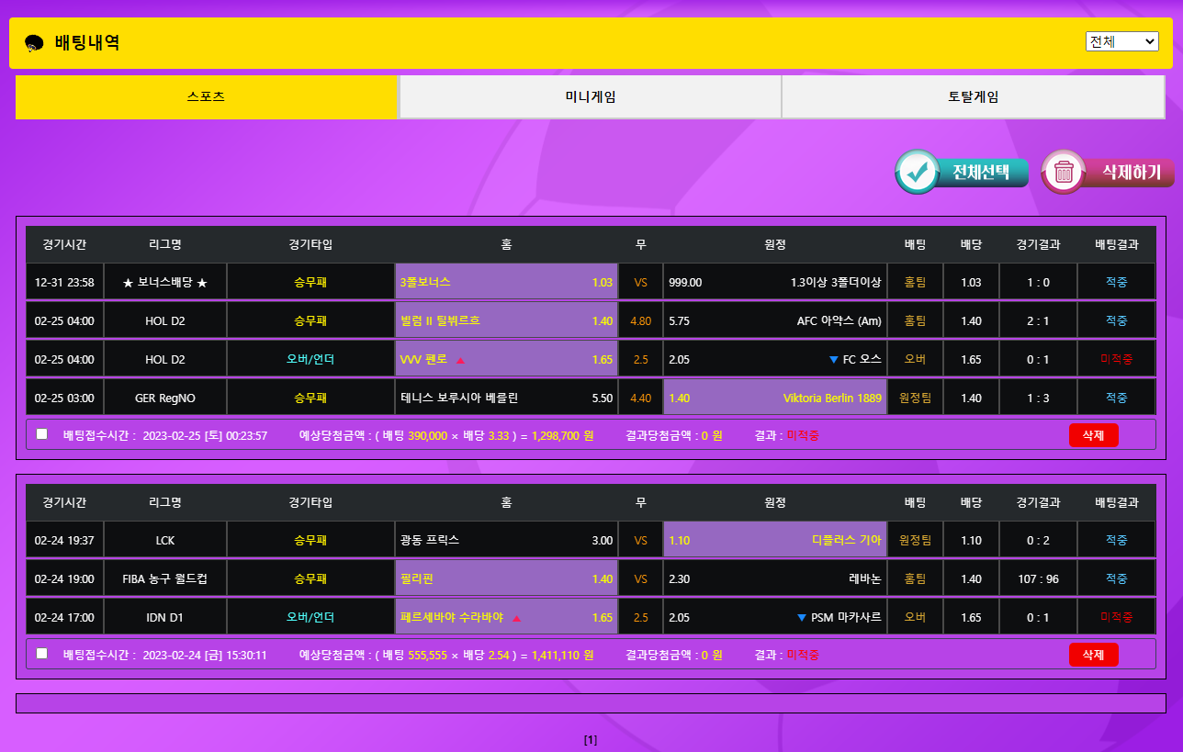This screenshot has height=752, width=1183.
Task: Tick the checkbox for the 2023-02-24 bet
Action: tap(41, 654)
